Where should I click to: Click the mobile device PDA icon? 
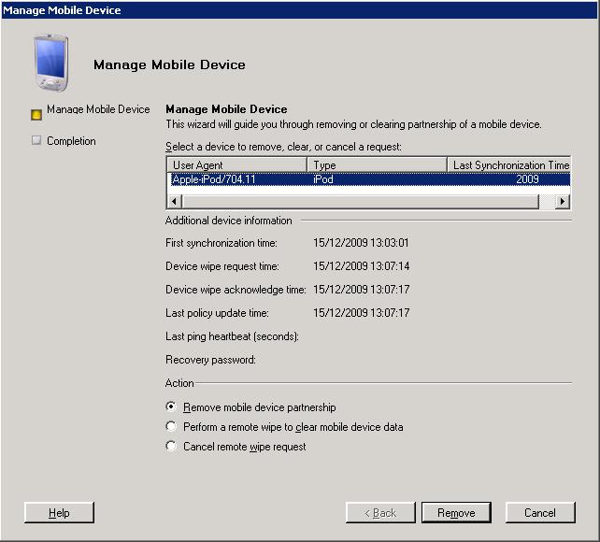(51, 61)
